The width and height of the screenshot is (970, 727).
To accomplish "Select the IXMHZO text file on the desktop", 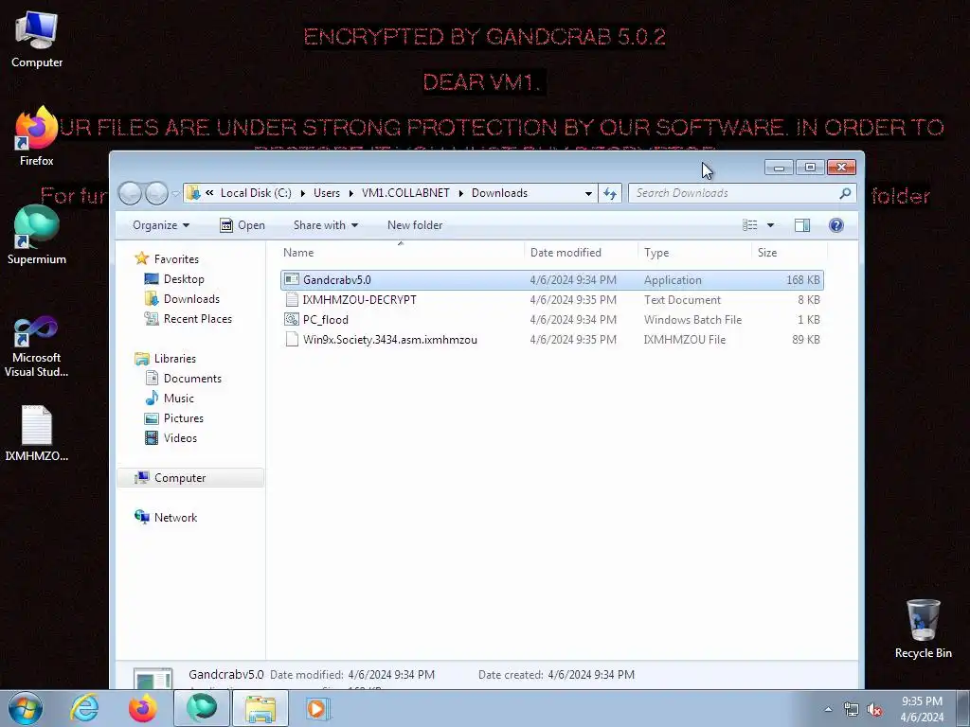I will tap(37, 434).
